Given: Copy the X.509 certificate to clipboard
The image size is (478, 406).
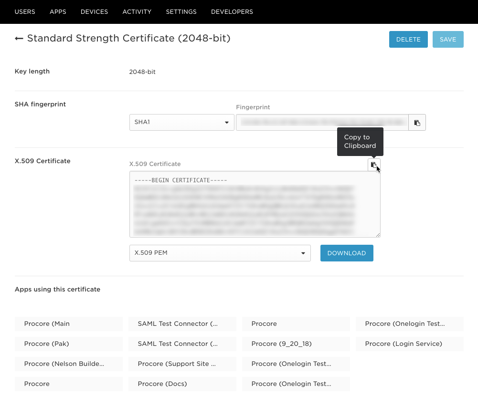Looking at the screenshot, I should [x=374, y=165].
